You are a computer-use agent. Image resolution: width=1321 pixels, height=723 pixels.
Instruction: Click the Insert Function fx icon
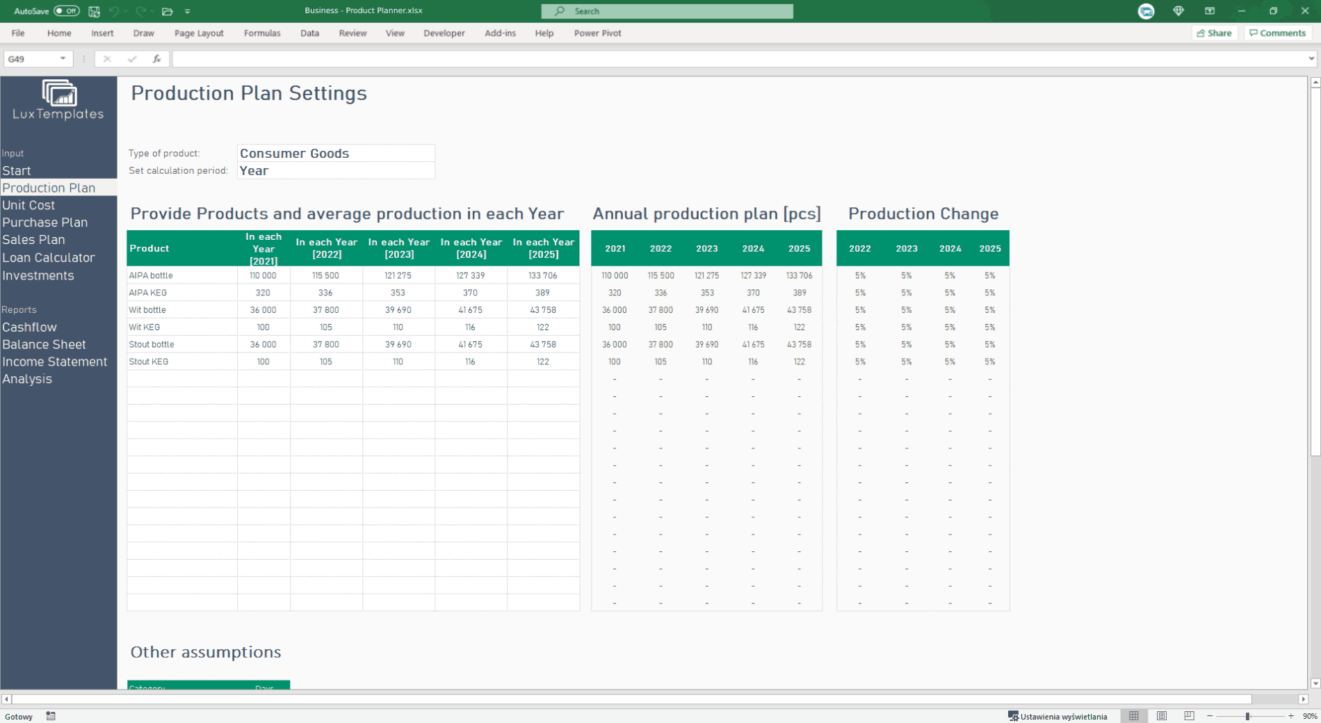[156, 59]
